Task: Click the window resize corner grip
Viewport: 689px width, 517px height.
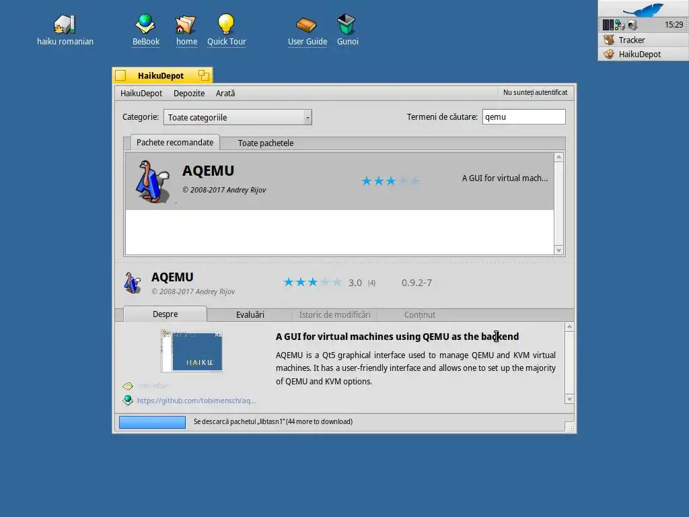Action: 569,427
